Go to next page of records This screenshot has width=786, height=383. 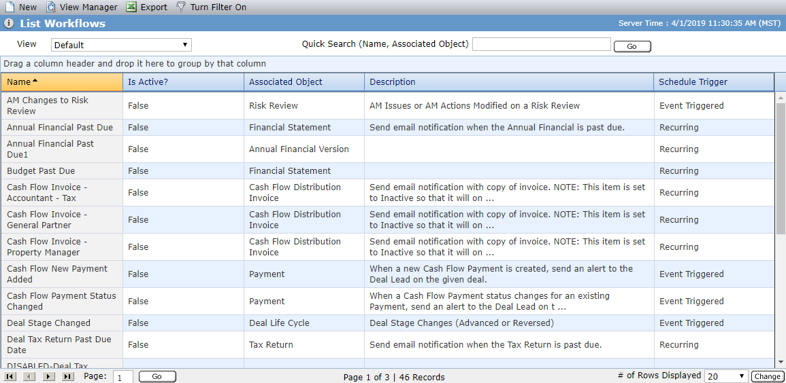click(x=48, y=376)
